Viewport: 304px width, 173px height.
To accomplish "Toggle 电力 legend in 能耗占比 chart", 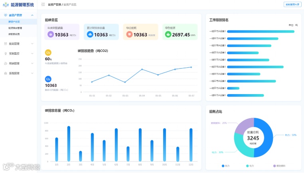I will [250, 166].
